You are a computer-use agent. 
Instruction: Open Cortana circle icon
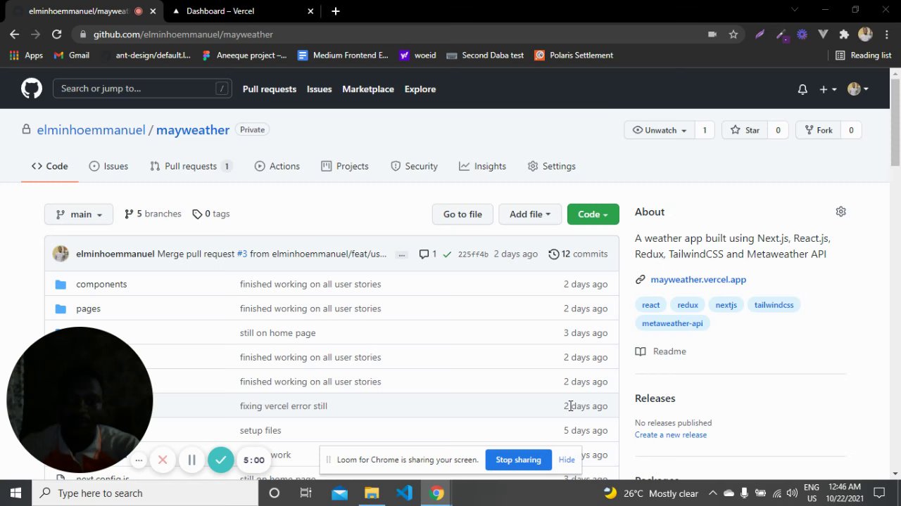pyautogui.click(x=275, y=493)
